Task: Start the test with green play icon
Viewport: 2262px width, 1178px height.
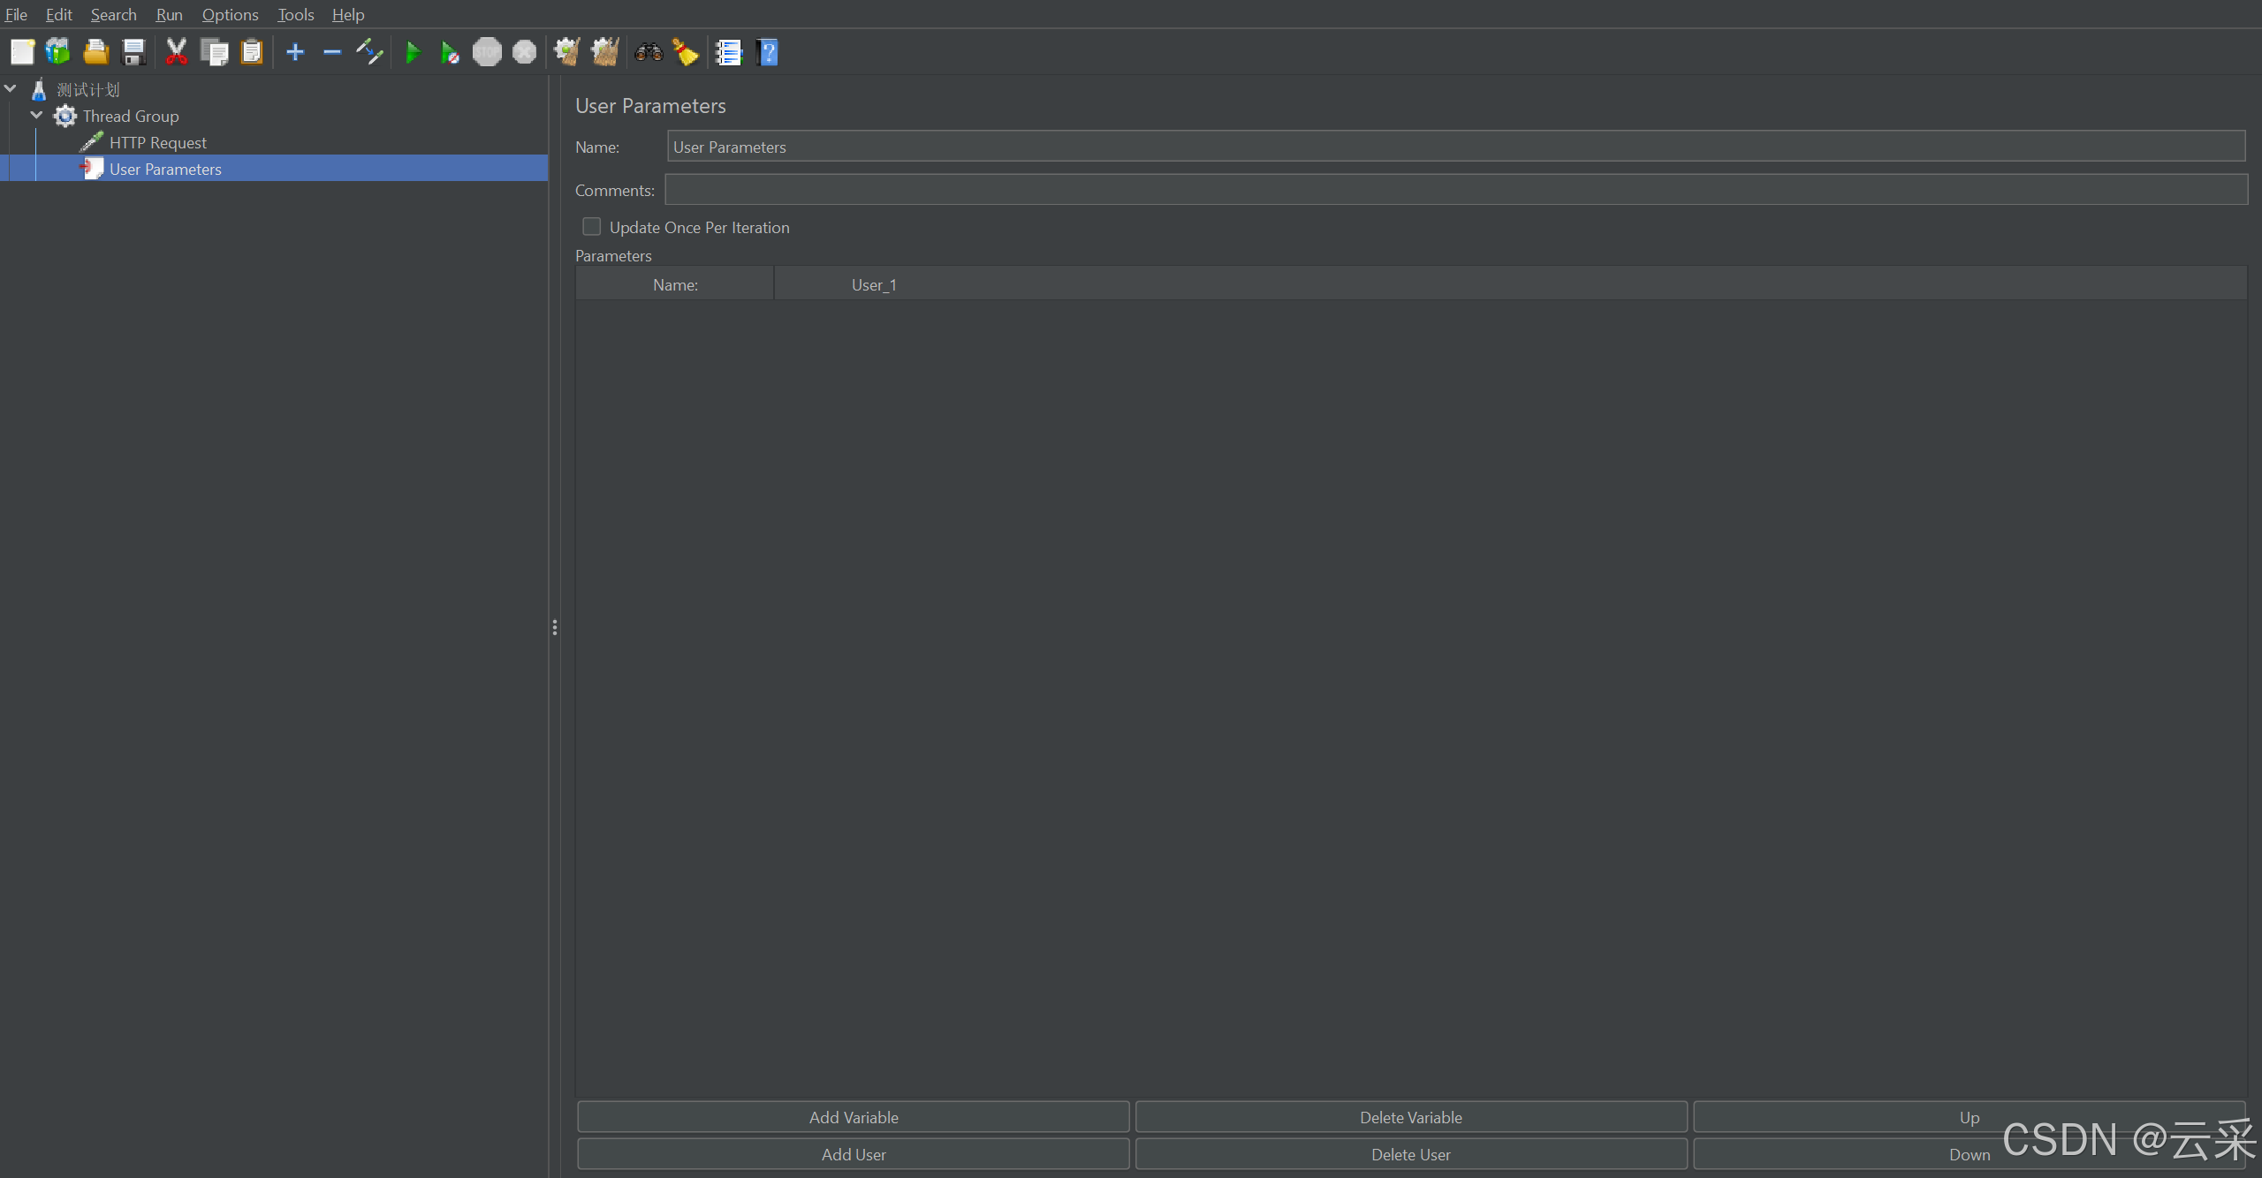Action: [413, 52]
